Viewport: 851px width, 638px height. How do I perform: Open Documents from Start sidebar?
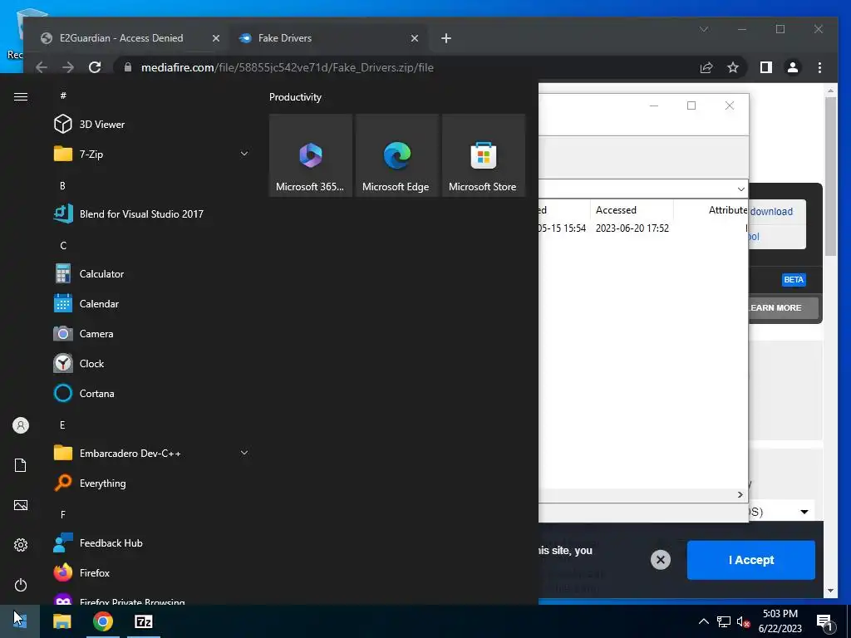point(21,465)
